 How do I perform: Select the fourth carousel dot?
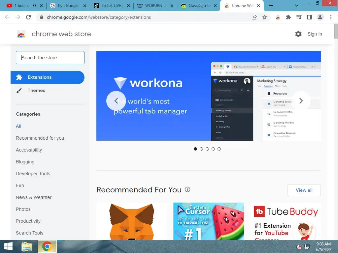click(213, 149)
